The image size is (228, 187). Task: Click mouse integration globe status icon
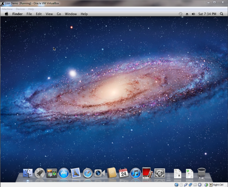click(206, 185)
